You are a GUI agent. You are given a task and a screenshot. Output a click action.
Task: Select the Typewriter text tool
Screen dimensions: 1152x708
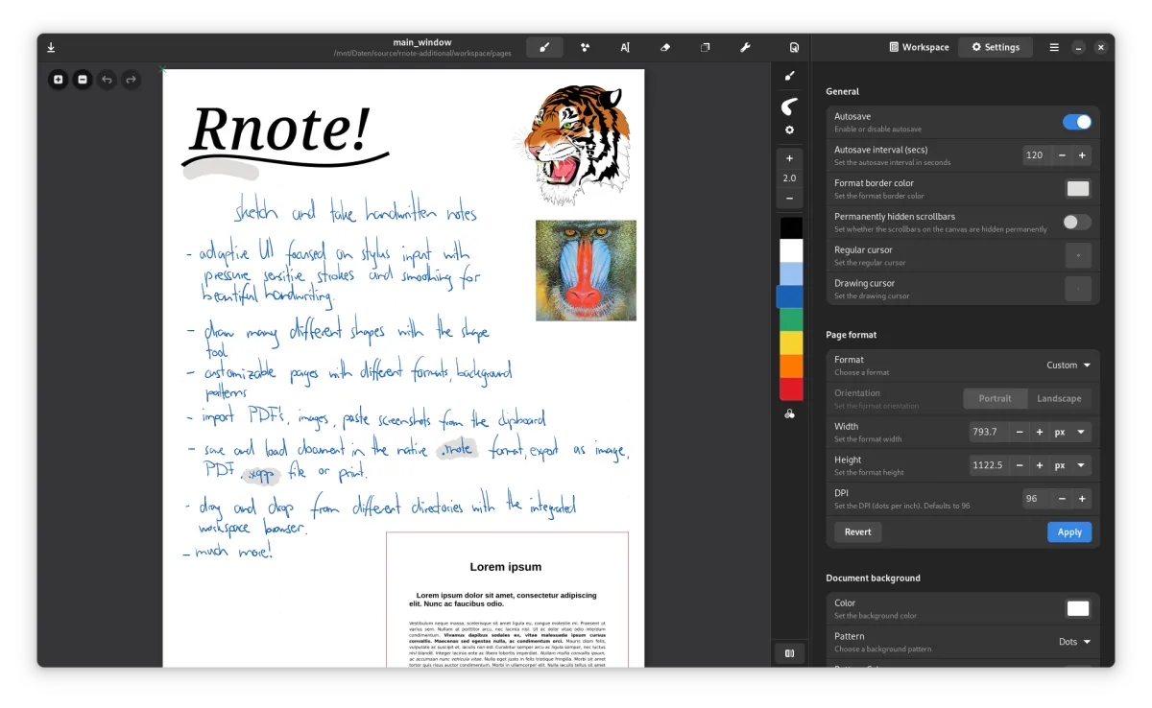(625, 46)
